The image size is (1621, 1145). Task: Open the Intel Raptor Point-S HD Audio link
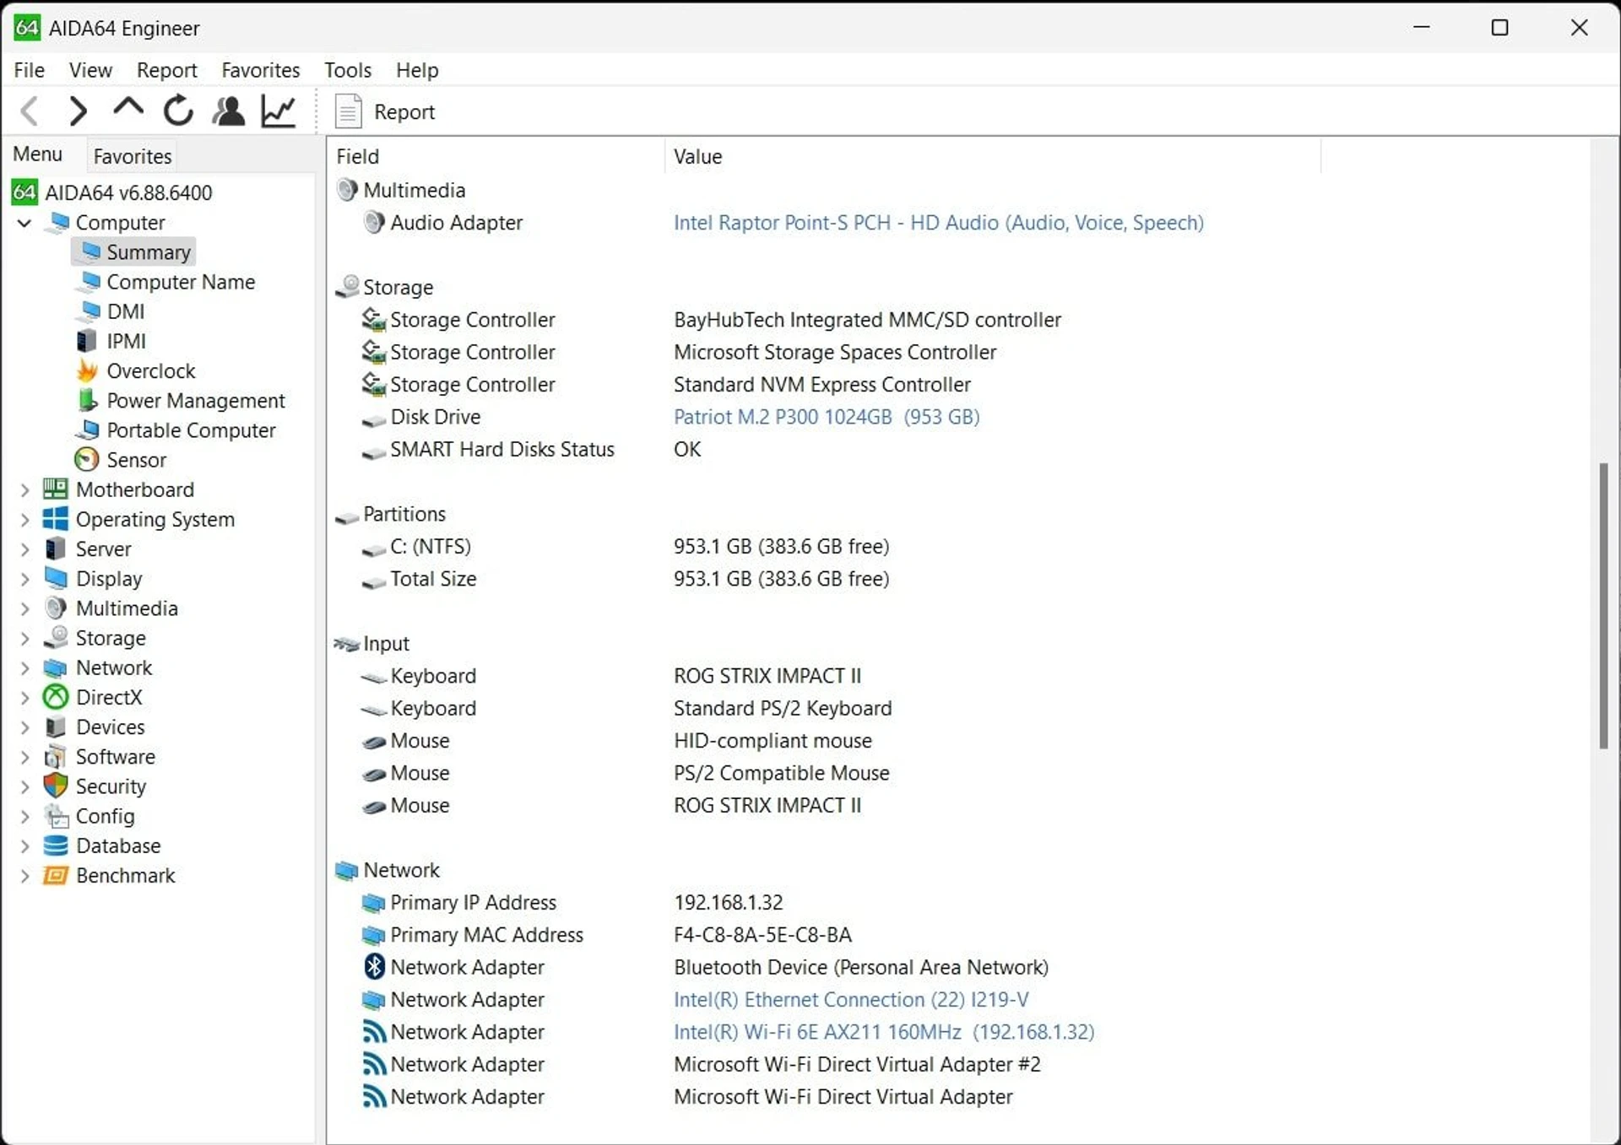(x=939, y=222)
